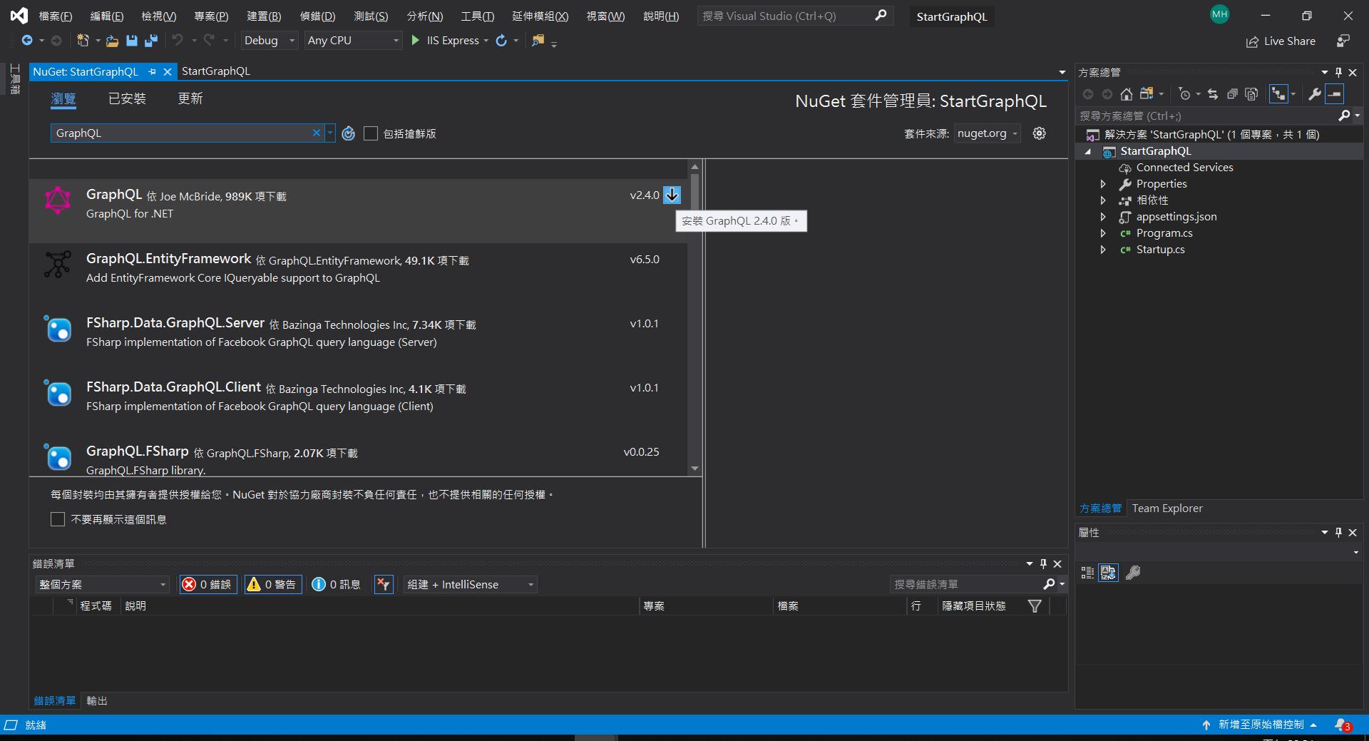The height and width of the screenshot is (741, 1369).
Task: Click the MH account avatar
Action: click(1220, 14)
